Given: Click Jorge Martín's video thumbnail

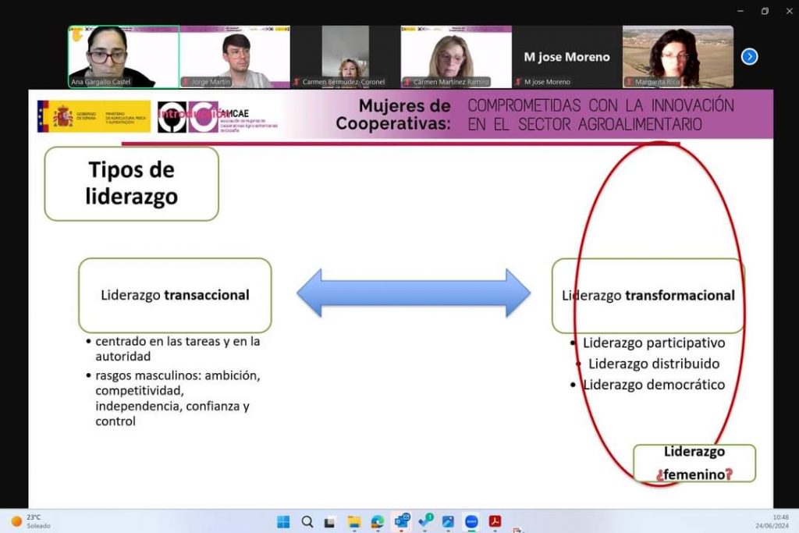Looking at the screenshot, I should pyautogui.click(x=235, y=56).
